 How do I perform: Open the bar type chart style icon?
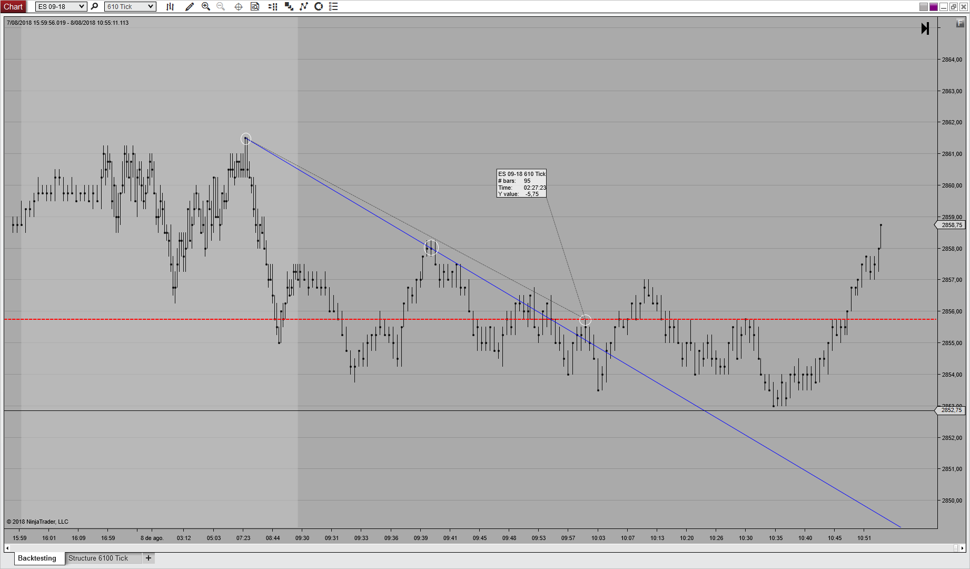tap(170, 6)
